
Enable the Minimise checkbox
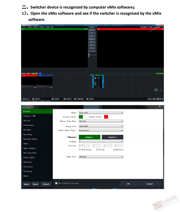pyautogui.click(x=114, y=150)
